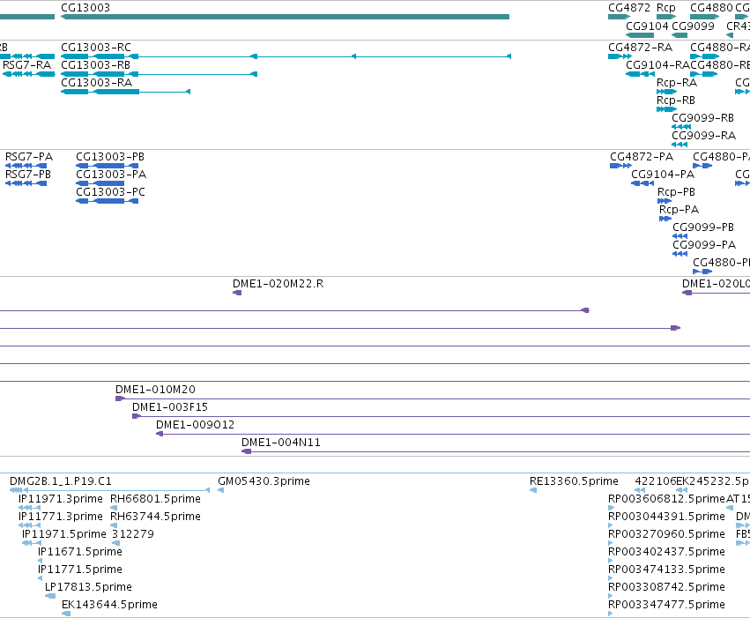Viewport: 750px width, 618px height.
Task: Click the CG13003 gene label
Action: pos(85,8)
